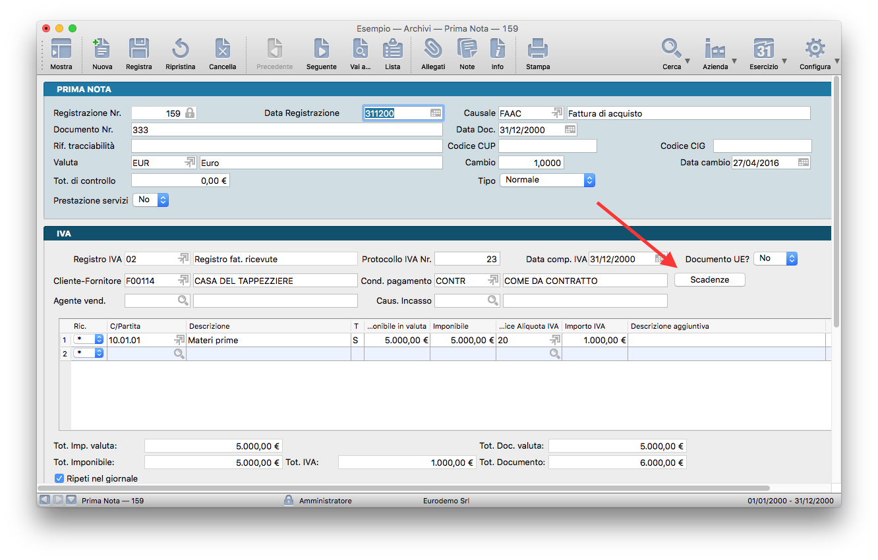Click the Documento Nr. field

[286, 130]
